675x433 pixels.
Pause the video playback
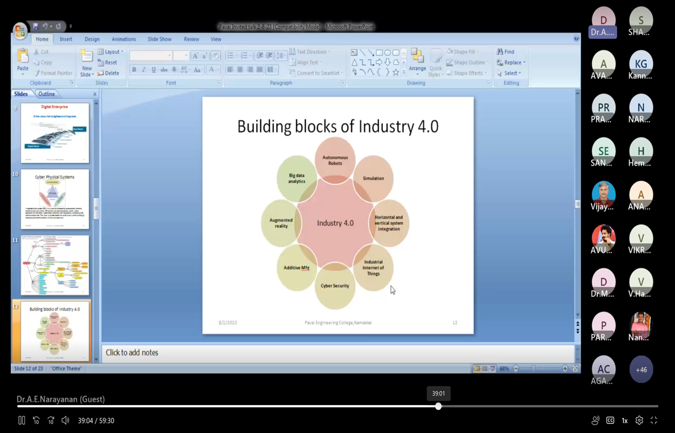click(22, 420)
